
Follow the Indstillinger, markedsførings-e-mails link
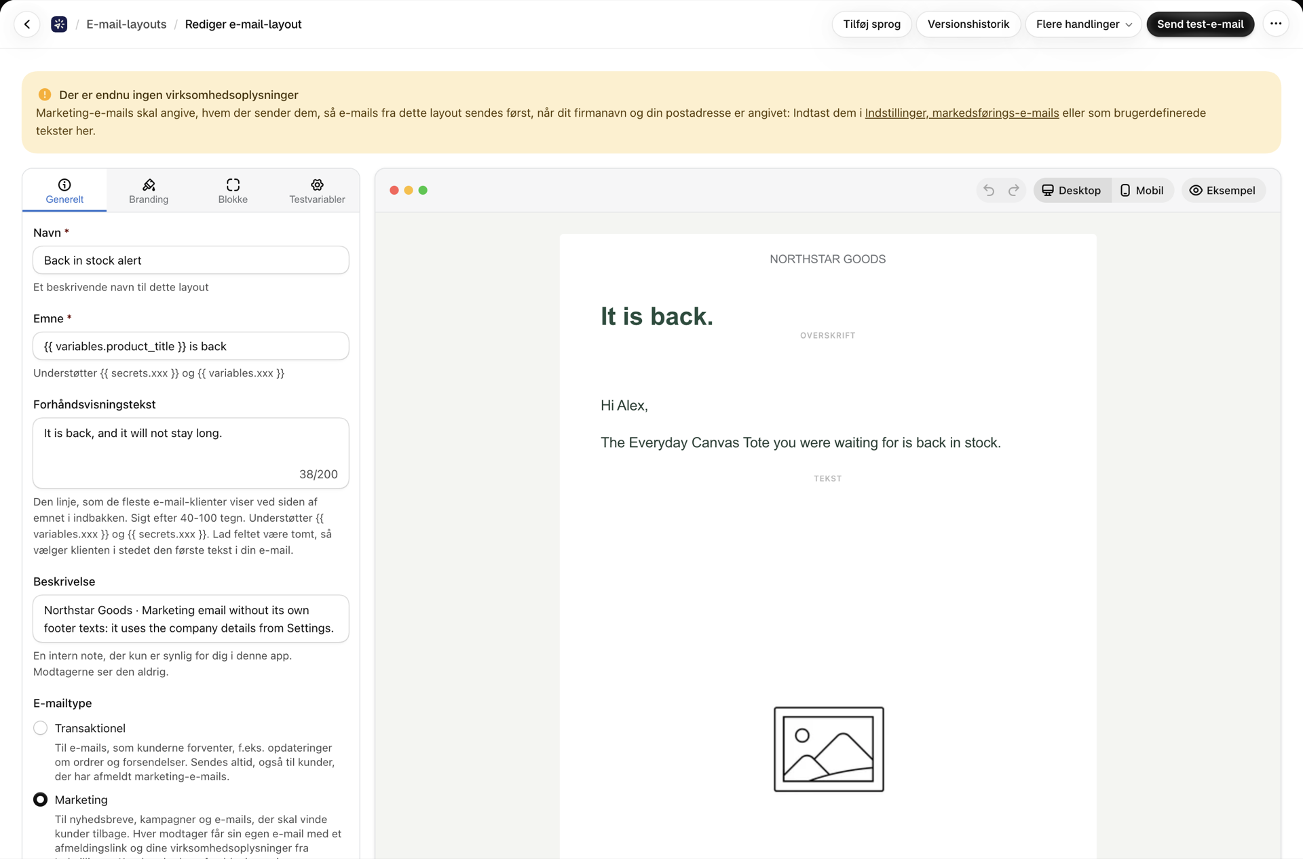tap(962, 113)
